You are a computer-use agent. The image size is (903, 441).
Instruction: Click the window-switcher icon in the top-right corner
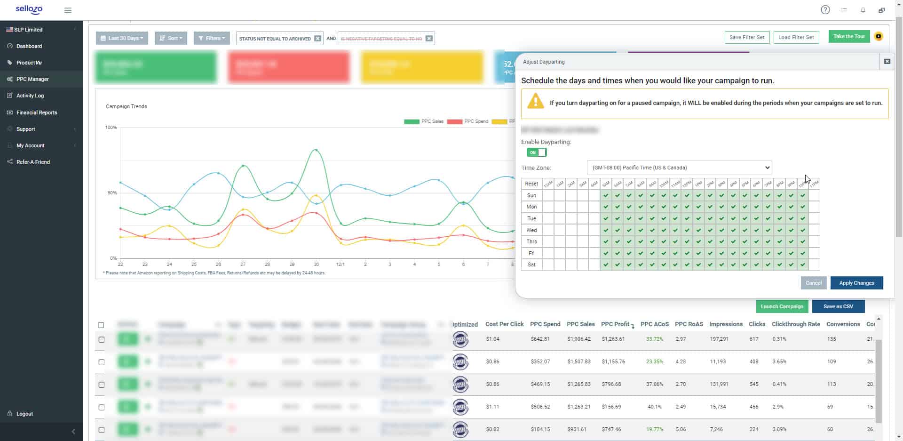pyautogui.click(x=882, y=9)
